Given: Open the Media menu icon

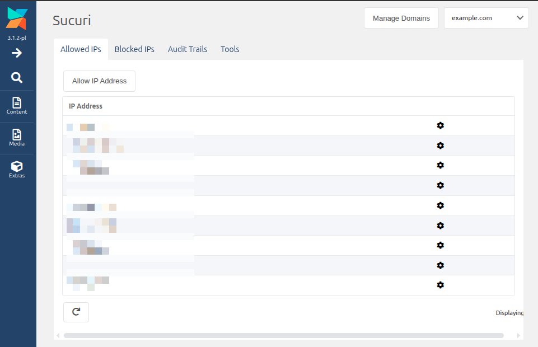Looking at the screenshot, I should pyautogui.click(x=17, y=137).
